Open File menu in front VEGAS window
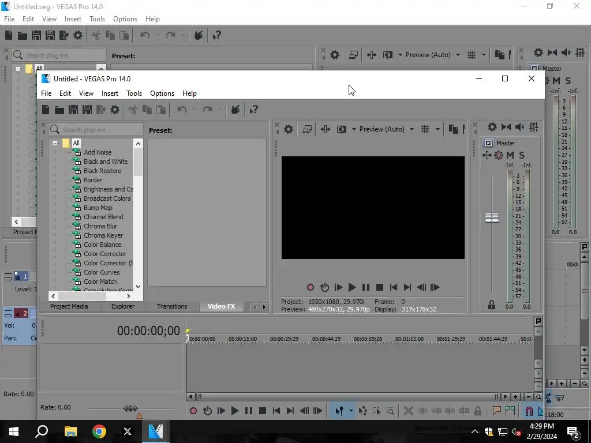Viewport: 591px width, 443px height. coord(46,93)
